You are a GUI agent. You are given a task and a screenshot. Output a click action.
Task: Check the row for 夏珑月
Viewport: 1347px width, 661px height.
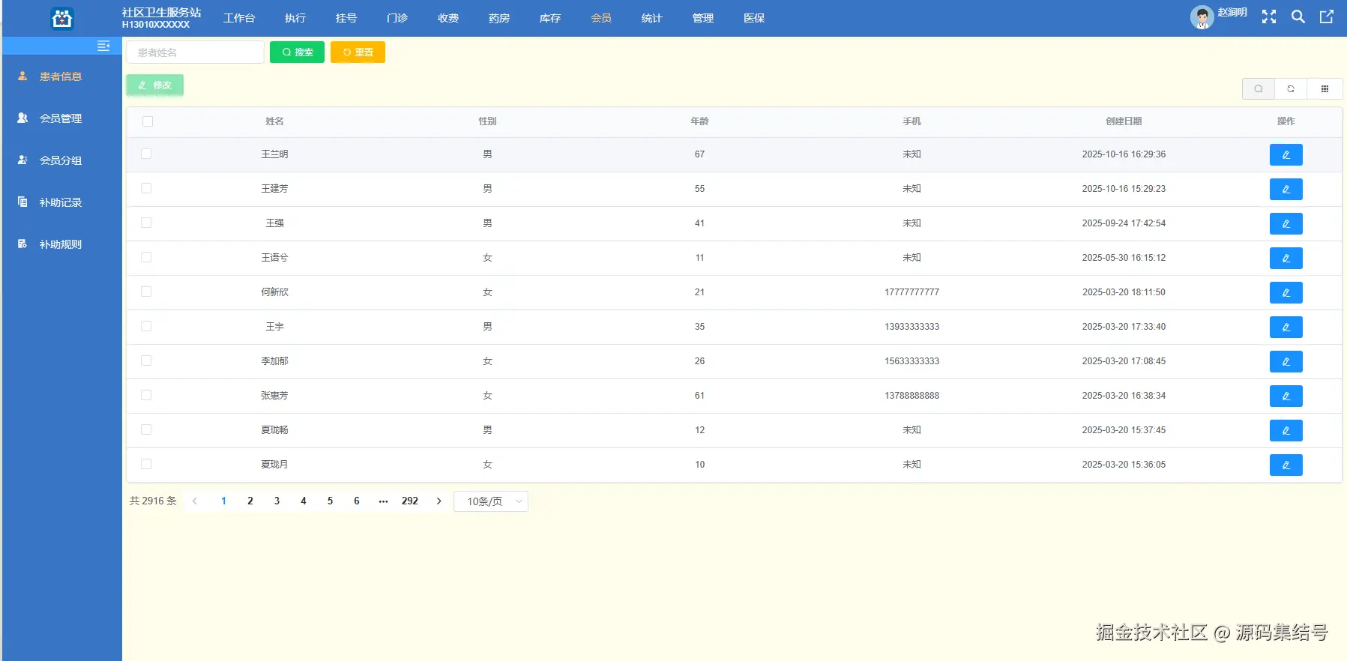coord(146,464)
